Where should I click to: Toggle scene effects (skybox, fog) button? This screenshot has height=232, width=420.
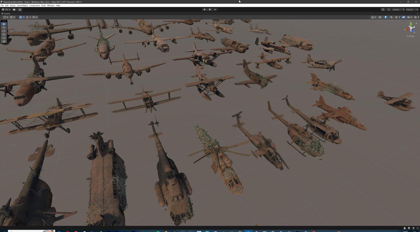pyautogui.click(x=396, y=17)
